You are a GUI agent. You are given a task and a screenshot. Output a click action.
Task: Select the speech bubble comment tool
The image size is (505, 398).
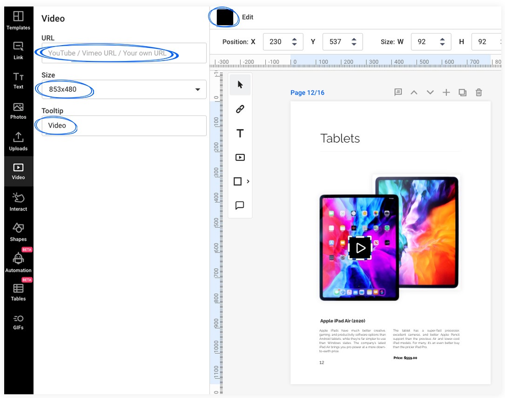click(x=240, y=205)
